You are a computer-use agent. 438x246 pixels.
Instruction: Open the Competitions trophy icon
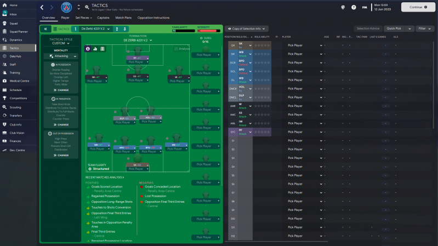[x=5, y=98]
